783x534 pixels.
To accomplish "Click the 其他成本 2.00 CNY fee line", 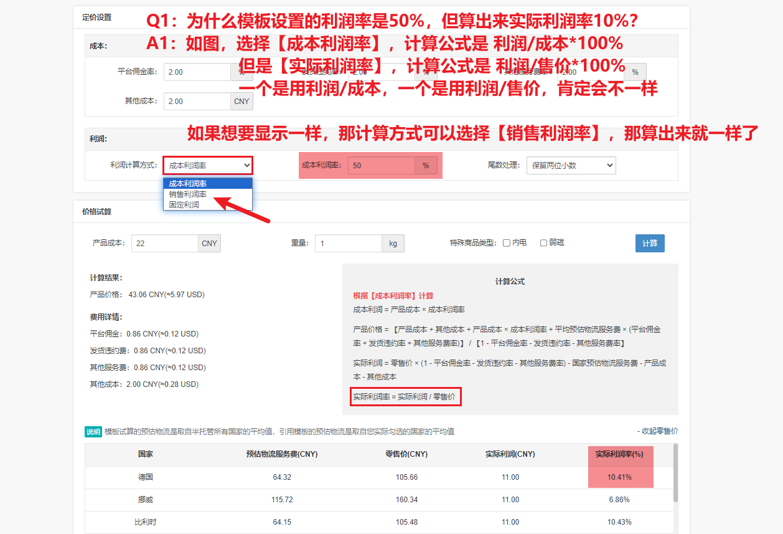I will click(144, 384).
